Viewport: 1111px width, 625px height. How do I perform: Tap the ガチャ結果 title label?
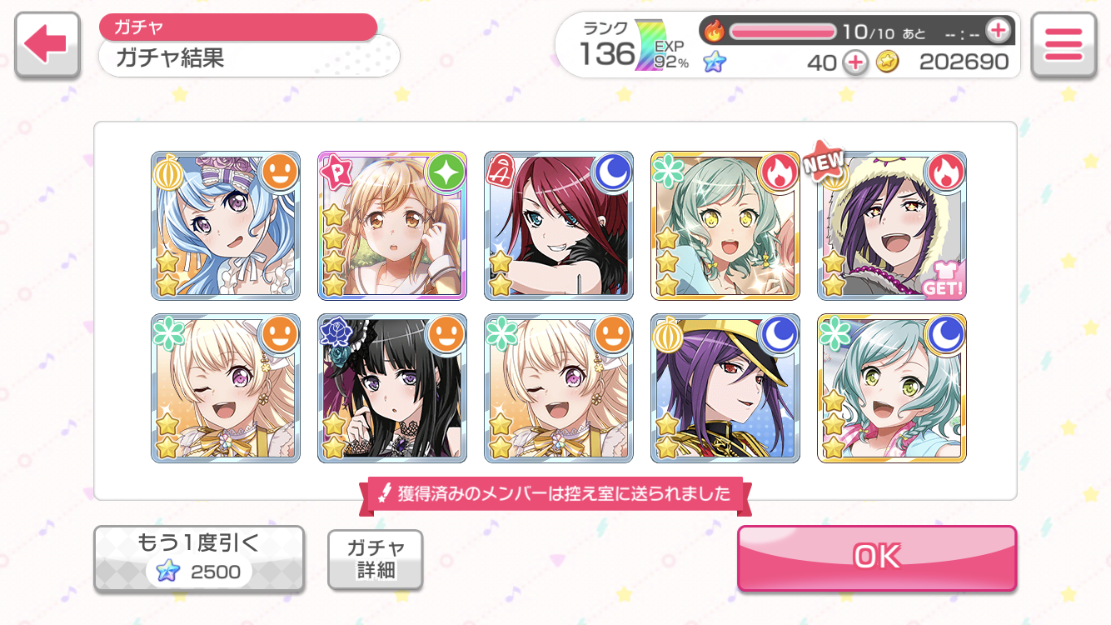[171, 58]
